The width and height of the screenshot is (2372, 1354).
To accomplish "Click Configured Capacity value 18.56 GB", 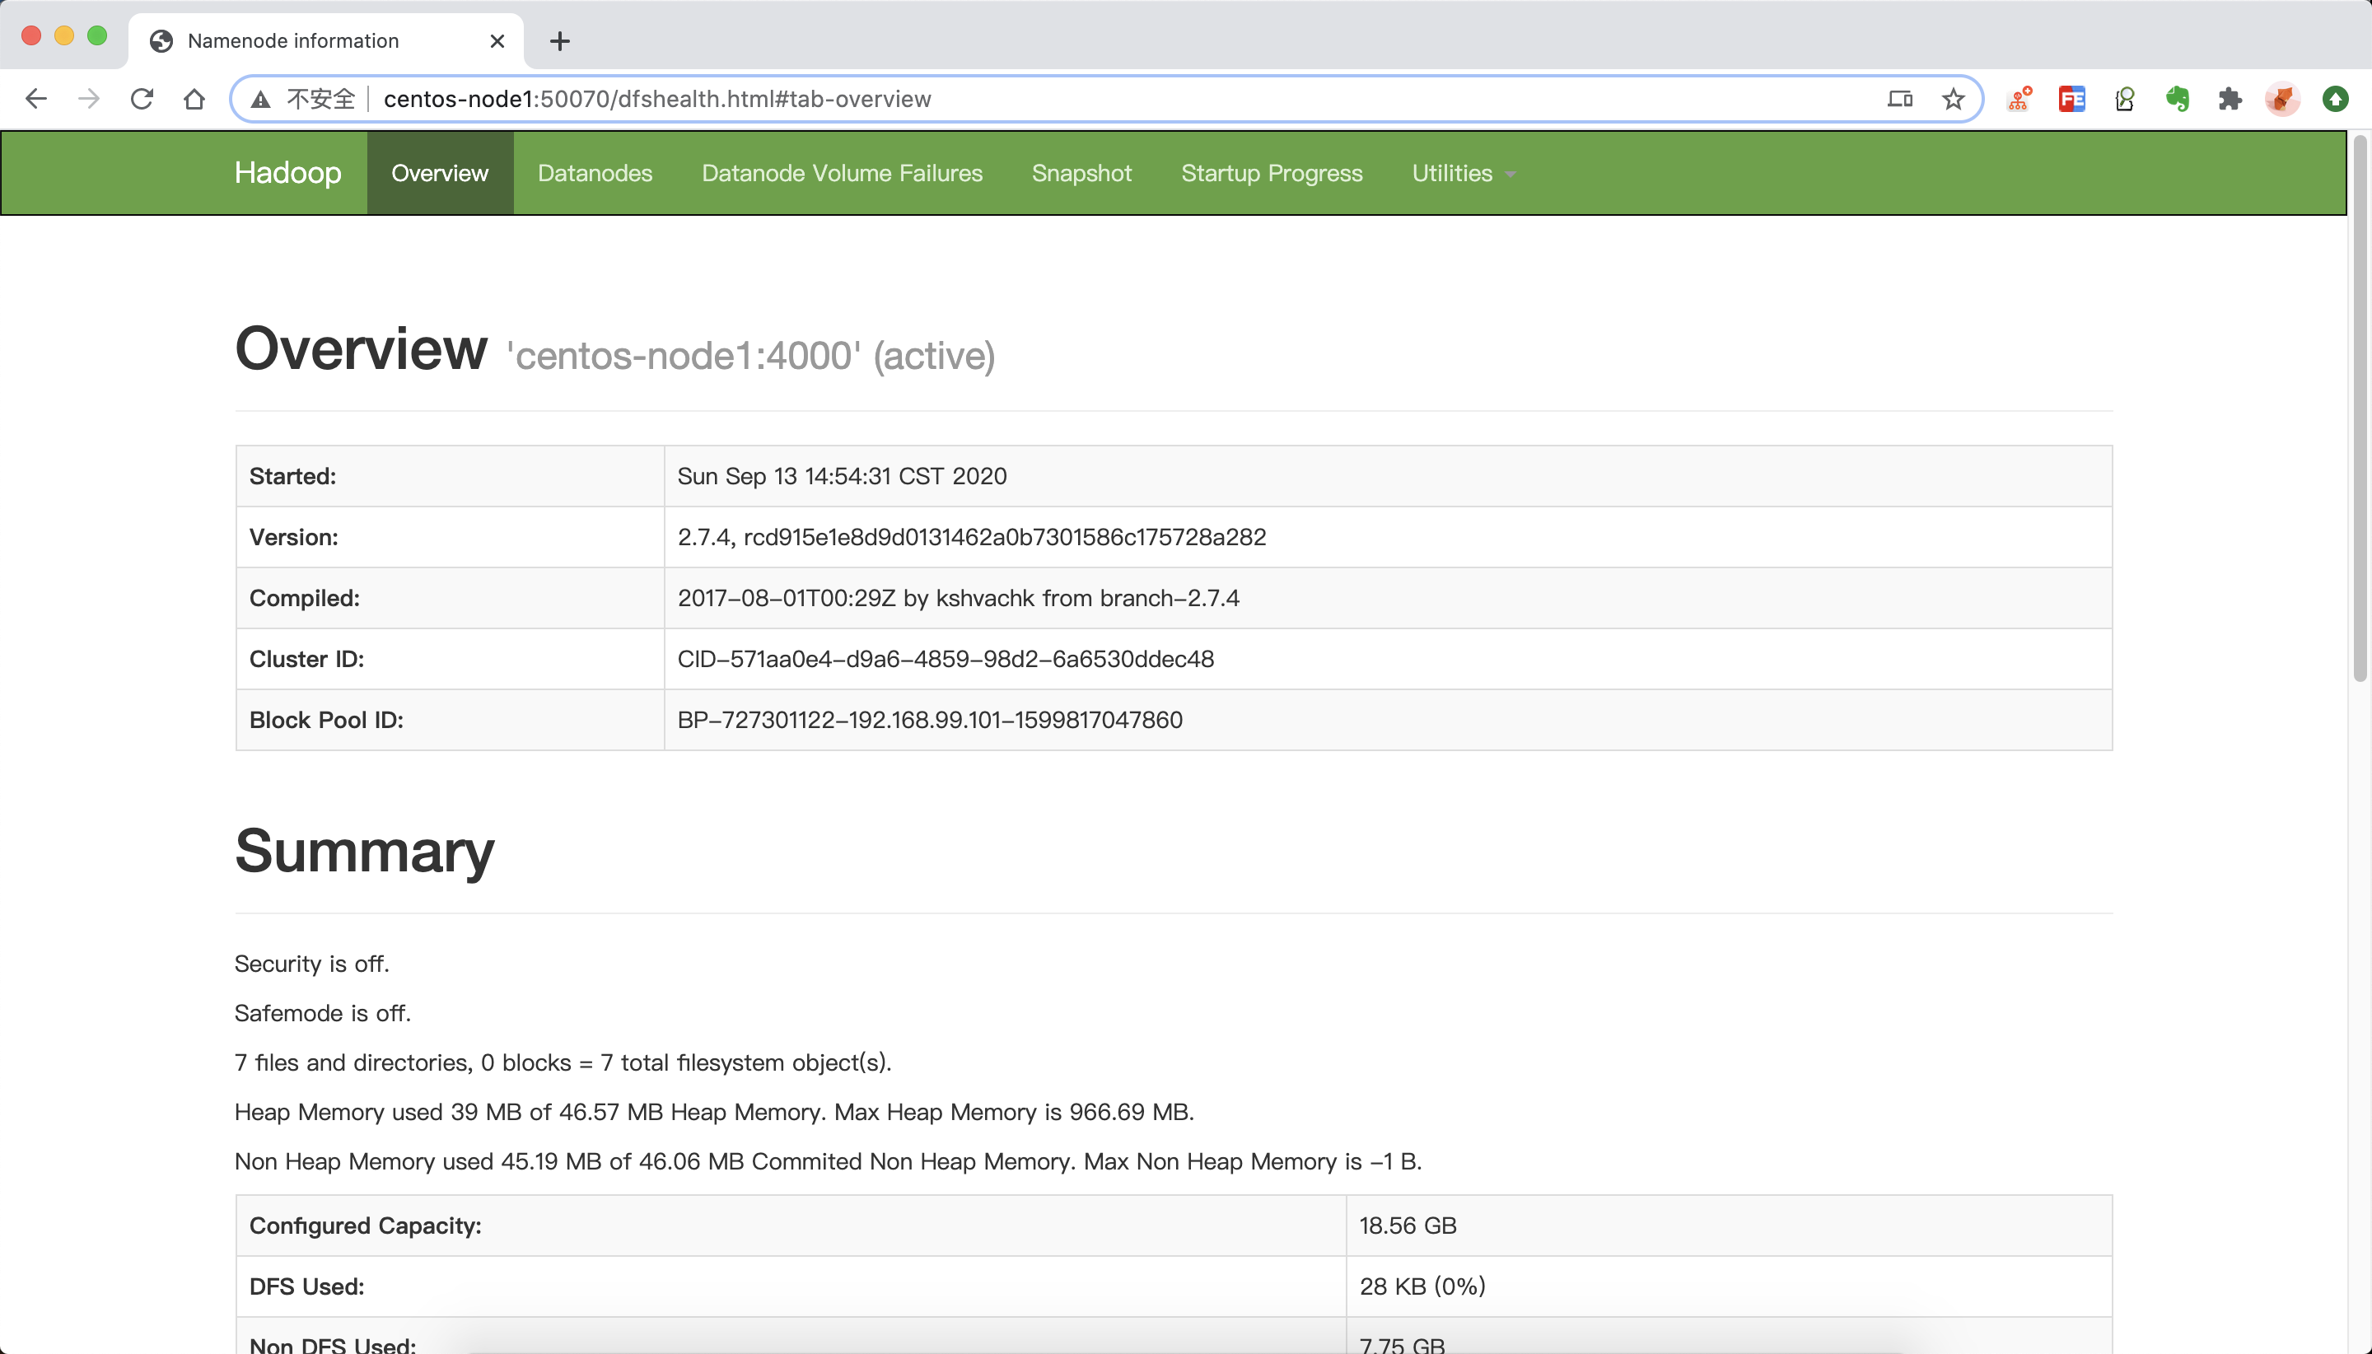I will [x=1408, y=1226].
